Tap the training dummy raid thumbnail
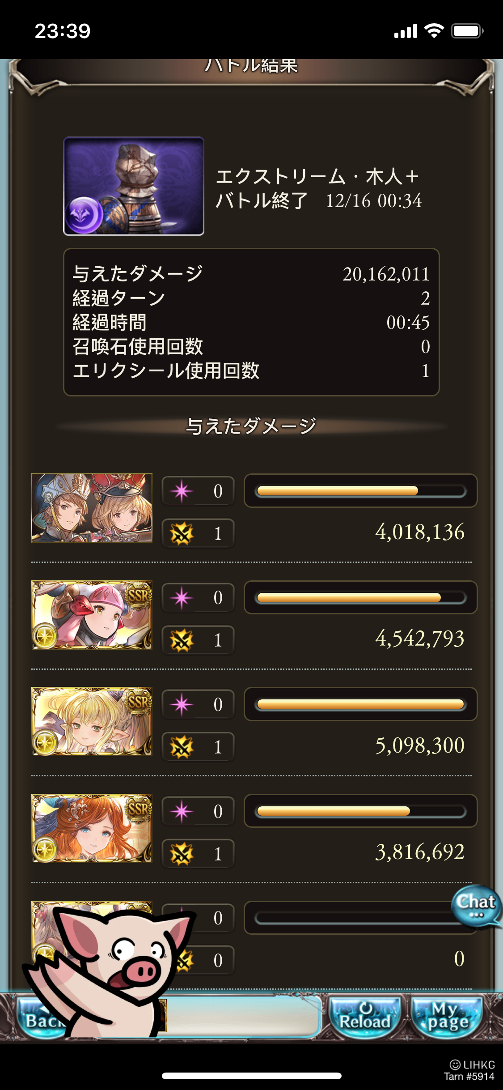This screenshot has width=503, height=1090. pyautogui.click(x=134, y=186)
